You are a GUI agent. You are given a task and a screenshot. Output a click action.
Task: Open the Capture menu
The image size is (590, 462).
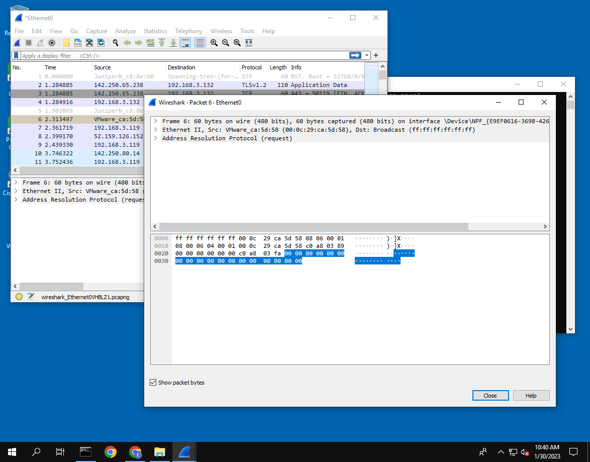coord(96,31)
